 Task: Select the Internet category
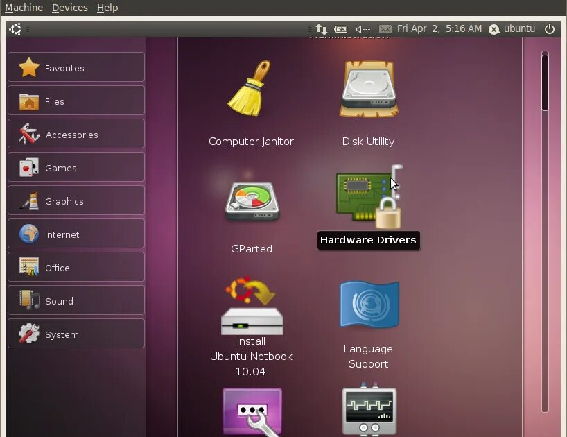click(x=76, y=234)
